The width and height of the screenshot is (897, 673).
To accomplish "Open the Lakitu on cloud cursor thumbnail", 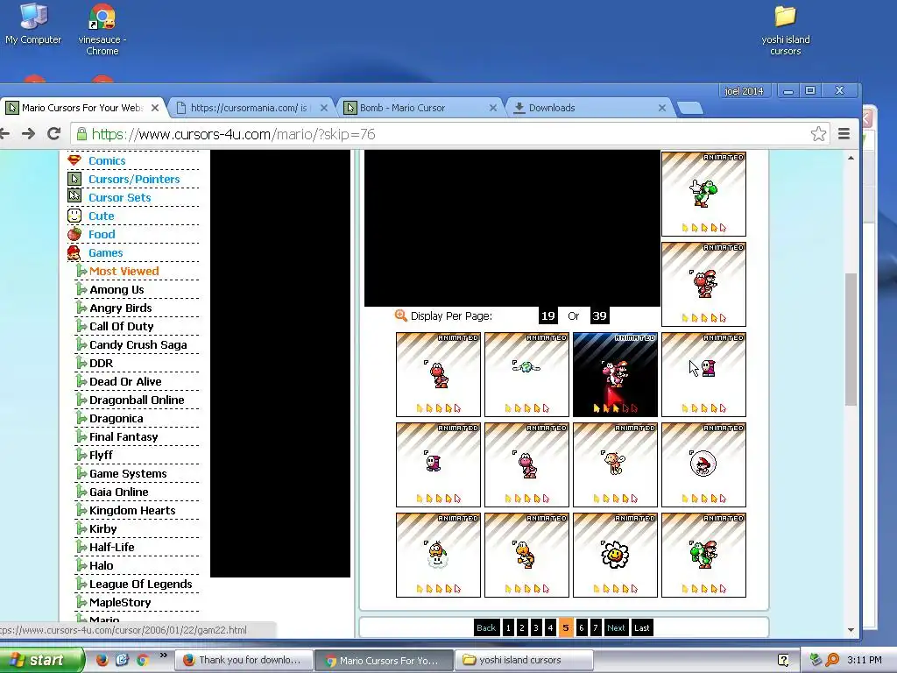I will [438, 555].
